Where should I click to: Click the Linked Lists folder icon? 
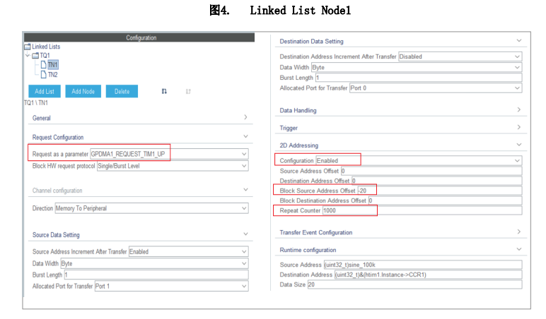click(x=28, y=47)
